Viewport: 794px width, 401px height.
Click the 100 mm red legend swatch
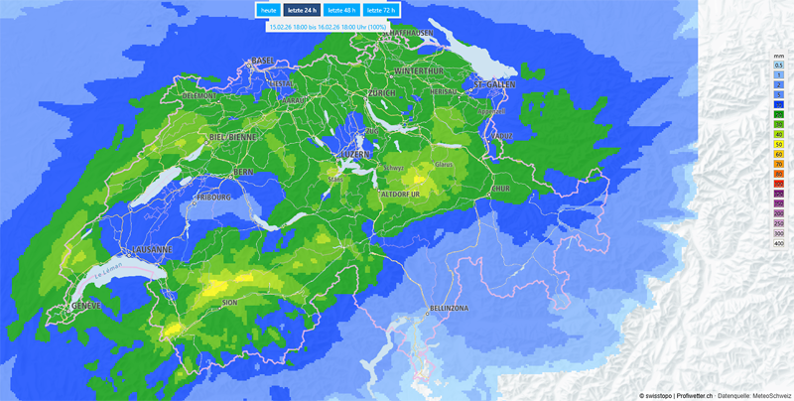click(x=779, y=184)
